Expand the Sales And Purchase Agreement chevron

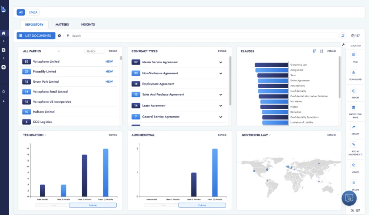(221, 95)
